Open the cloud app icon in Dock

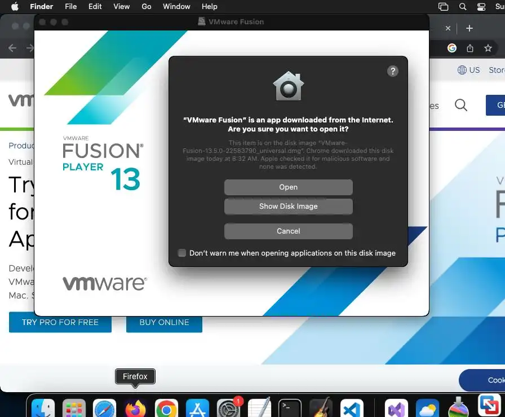click(427, 409)
